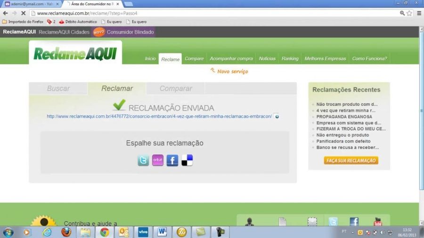Open 'Panificadora com defeito' complaint
The width and height of the screenshot is (424, 238).
(x=343, y=141)
